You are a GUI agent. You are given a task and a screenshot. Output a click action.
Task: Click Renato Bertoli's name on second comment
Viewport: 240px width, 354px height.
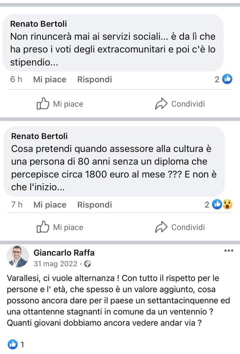click(x=39, y=136)
